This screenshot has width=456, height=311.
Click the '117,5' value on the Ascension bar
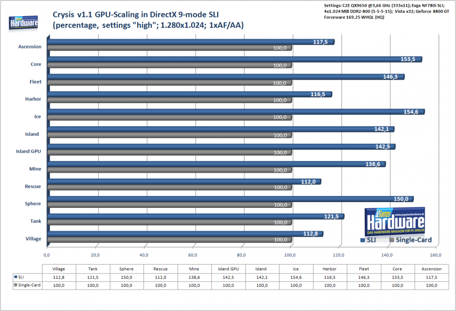coord(320,42)
